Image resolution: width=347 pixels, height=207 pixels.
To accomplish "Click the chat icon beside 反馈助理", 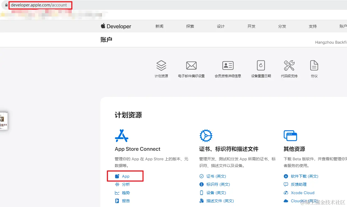I will pyautogui.click(x=286, y=184).
